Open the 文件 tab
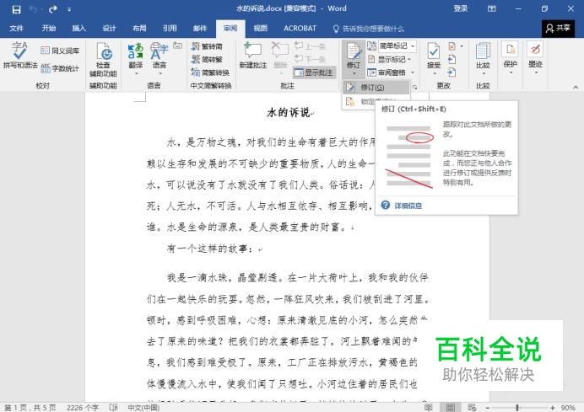 [16, 29]
